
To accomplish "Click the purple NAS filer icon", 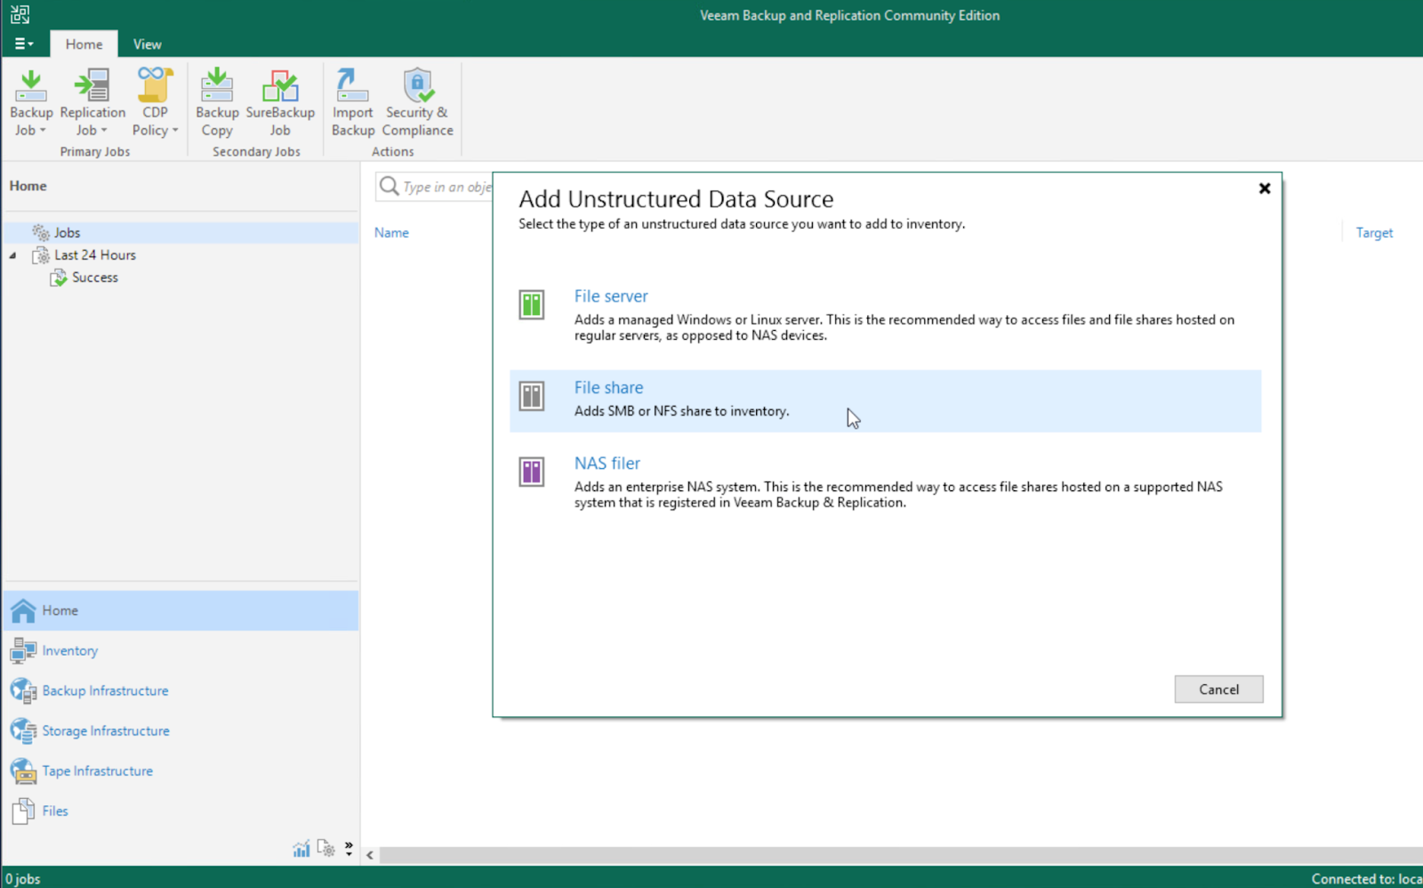I will (x=532, y=472).
